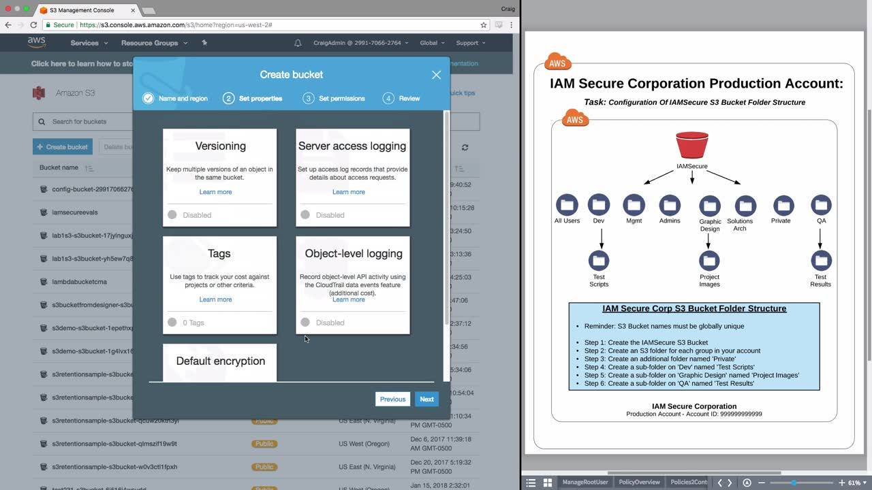The width and height of the screenshot is (872, 490).
Task: Open the iamsecureevals bucket
Action: click(75, 212)
